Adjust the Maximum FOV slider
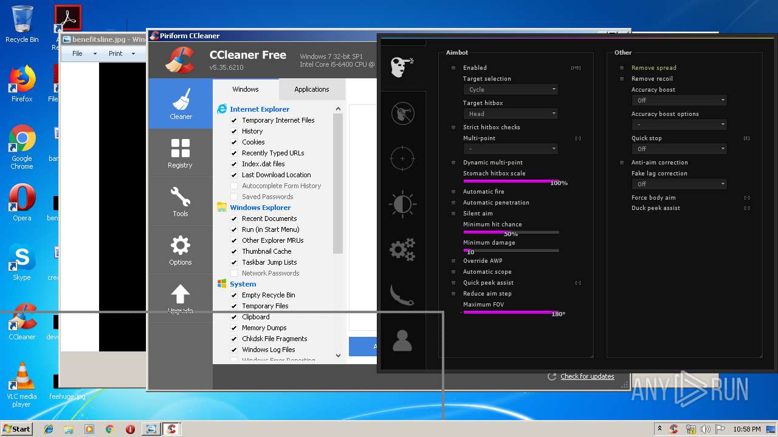Image resolution: width=778 pixels, height=437 pixels. click(511, 312)
